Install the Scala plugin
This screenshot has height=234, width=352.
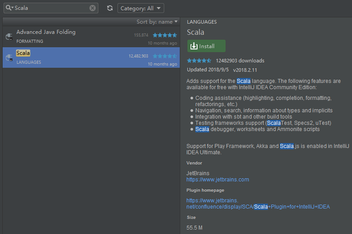(206, 46)
